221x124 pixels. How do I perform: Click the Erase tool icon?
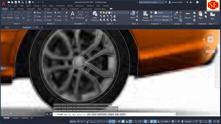(x=67, y=12)
